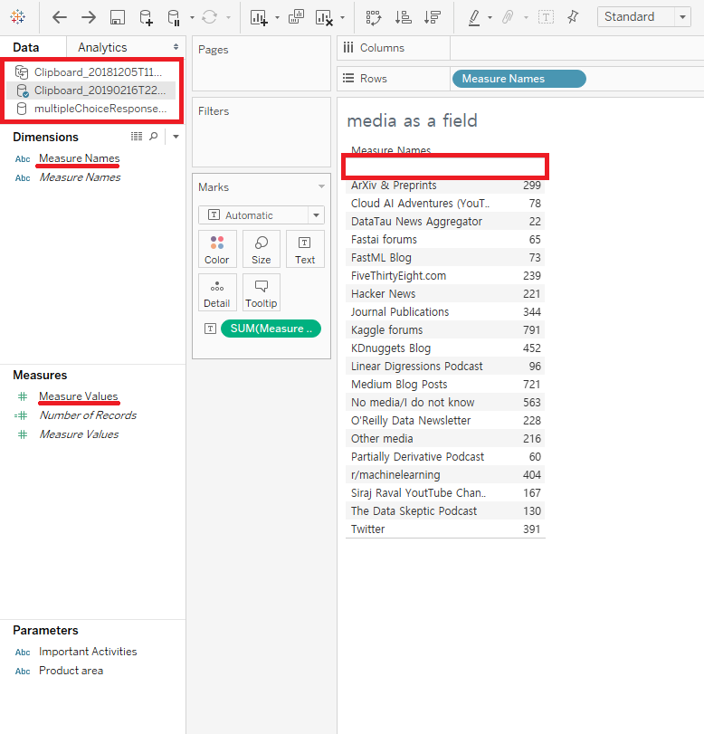Click the Hacker News value 221
Image resolution: width=704 pixels, height=734 pixels.
click(532, 294)
